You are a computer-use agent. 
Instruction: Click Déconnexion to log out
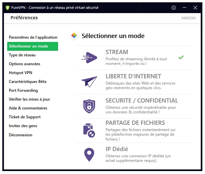[x=21, y=135]
